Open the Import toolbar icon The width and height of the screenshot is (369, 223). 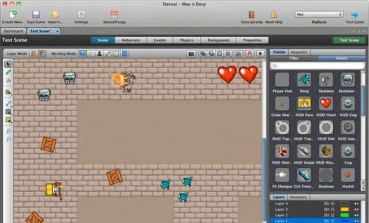click(x=55, y=14)
